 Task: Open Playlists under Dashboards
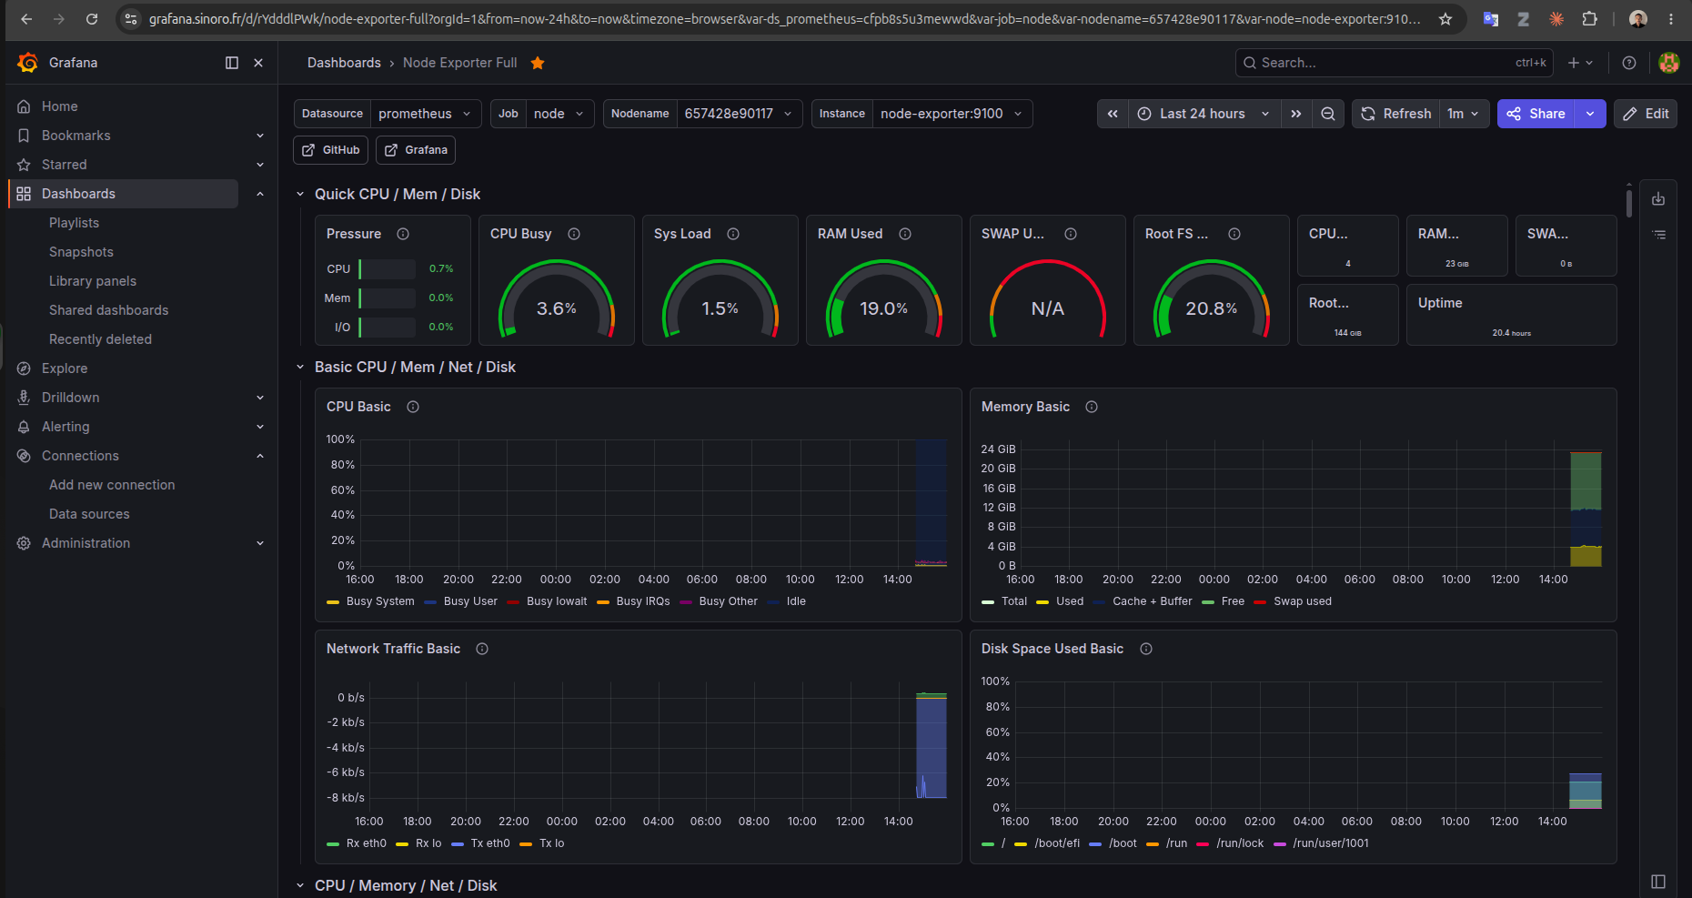pyautogui.click(x=74, y=223)
